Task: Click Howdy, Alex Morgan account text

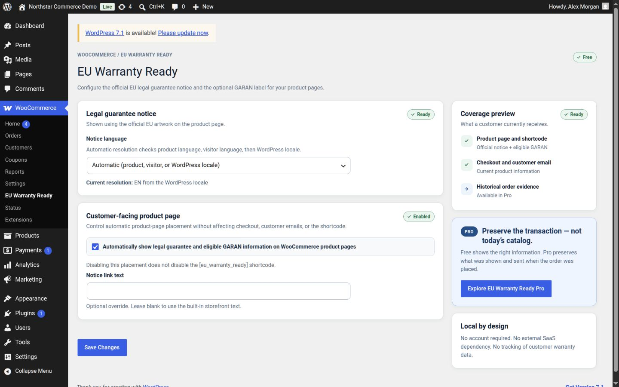Action: pyautogui.click(x=574, y=7)
